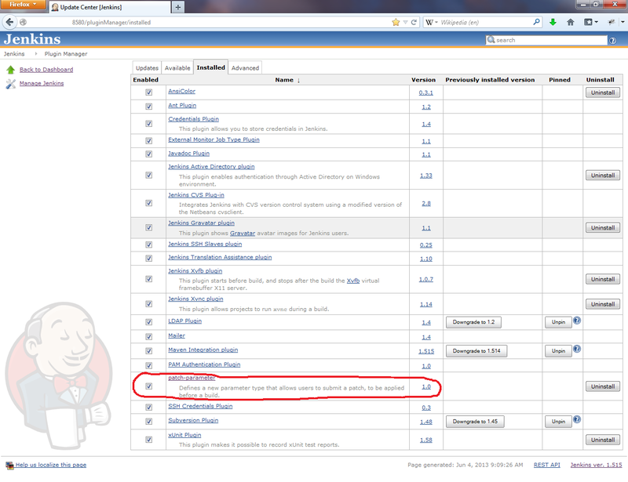Image resolution: width=628 pixels, height=482 pixels.
Task: Click the Jenkins search help question icon
Action: [613, 41]
